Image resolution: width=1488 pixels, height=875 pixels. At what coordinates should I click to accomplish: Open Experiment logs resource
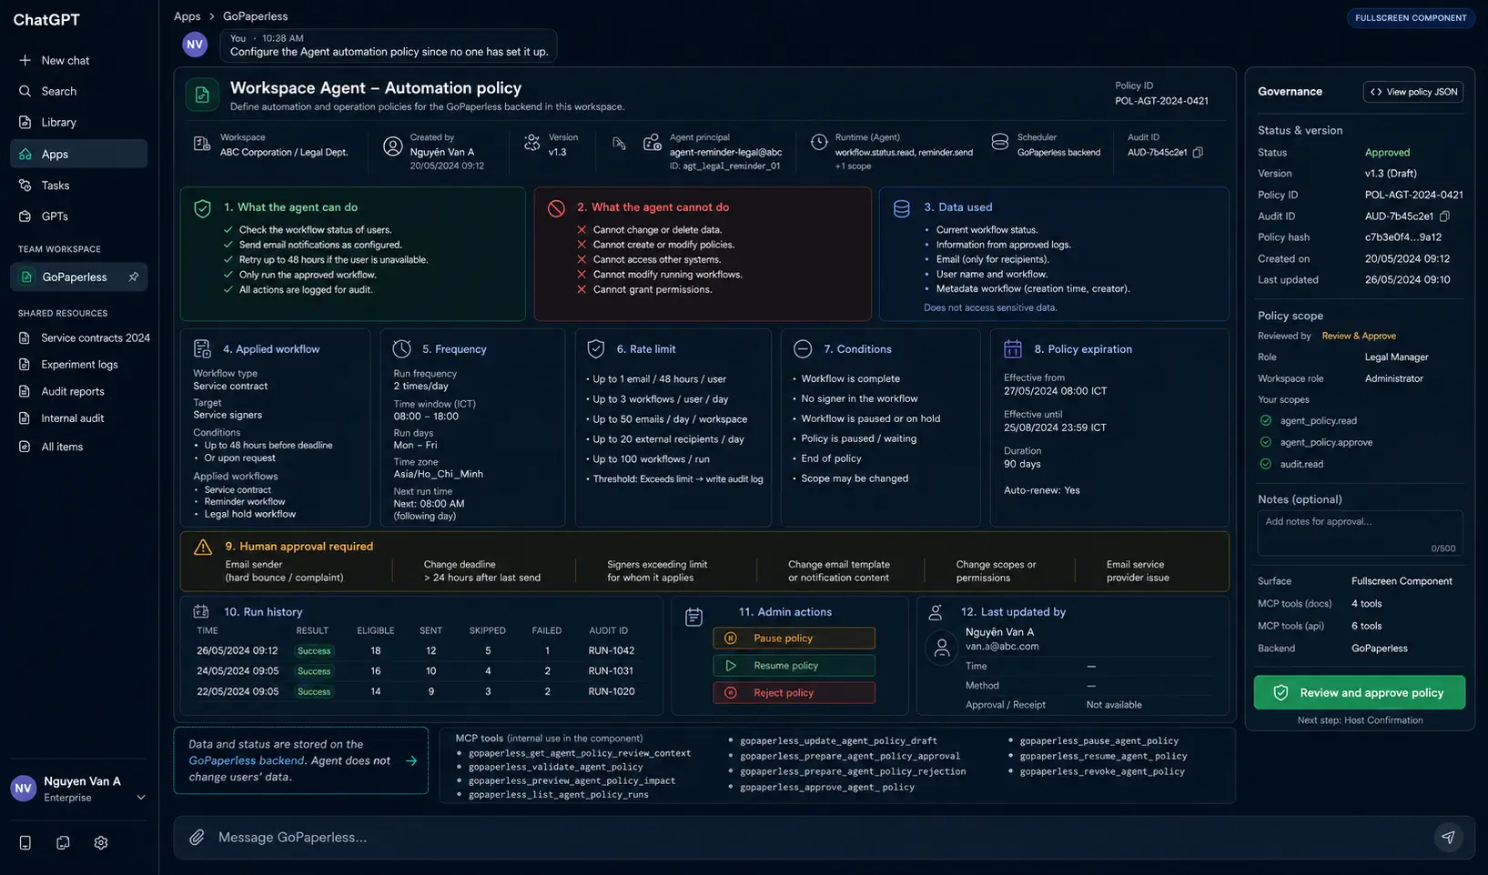click(x=68, y=364)
